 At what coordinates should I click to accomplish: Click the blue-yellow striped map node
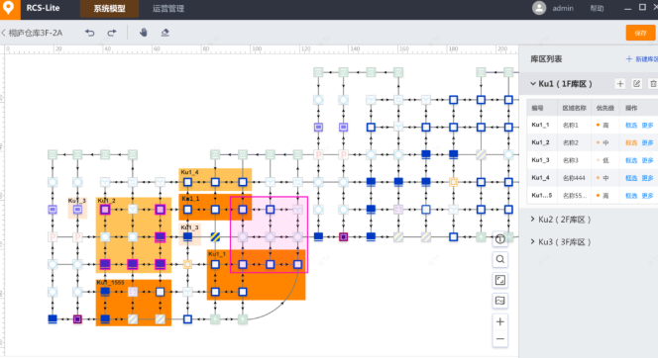point(215,237)
